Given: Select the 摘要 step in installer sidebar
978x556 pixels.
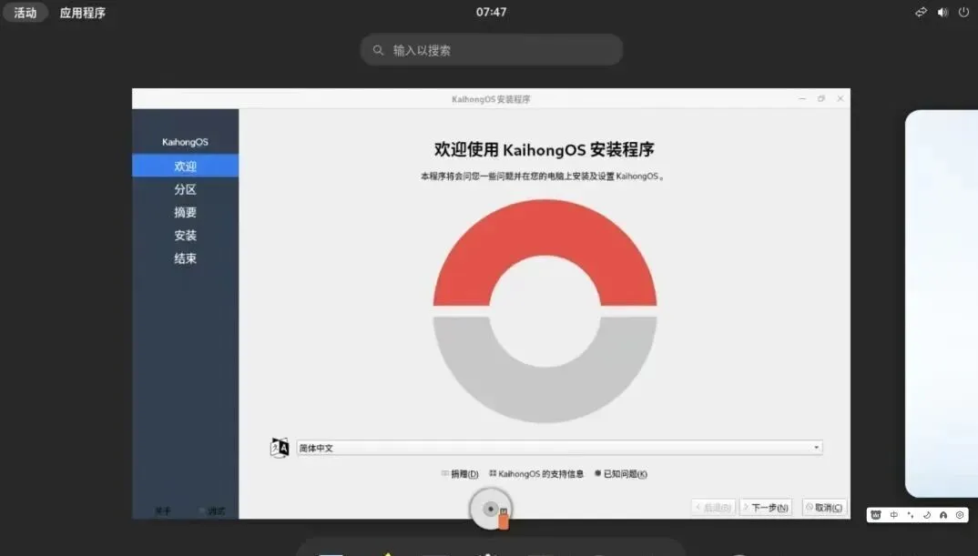Looking at the screenshot, I should point(185,212).
